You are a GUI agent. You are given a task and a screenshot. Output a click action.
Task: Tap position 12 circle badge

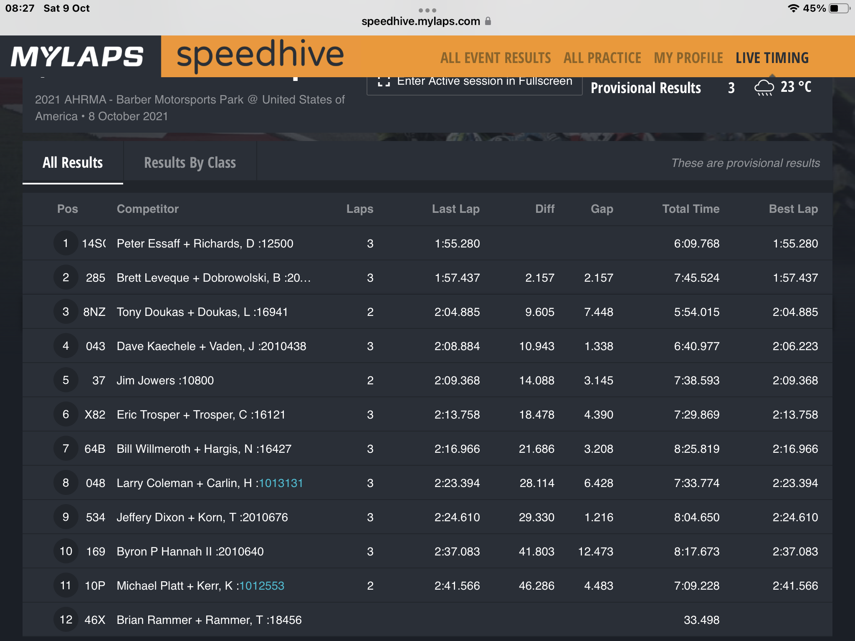(66, 619)
